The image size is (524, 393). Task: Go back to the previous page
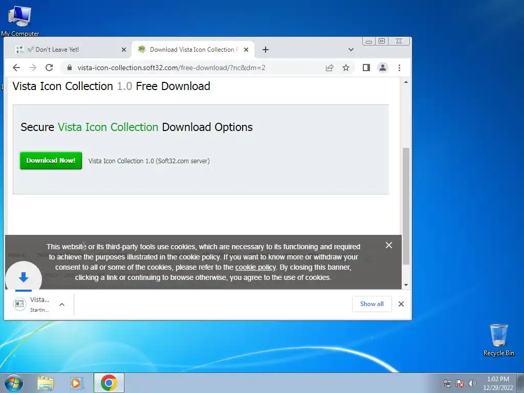16,68
